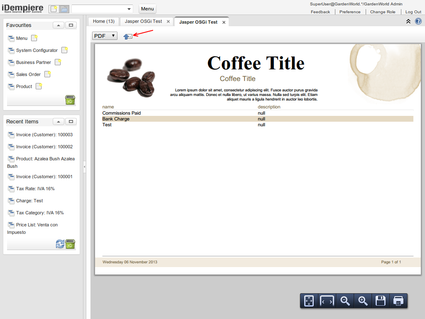Viewport: 425px width, 319px height.
Task: Open Sales Order from Favourites
Action: point(28,74)
